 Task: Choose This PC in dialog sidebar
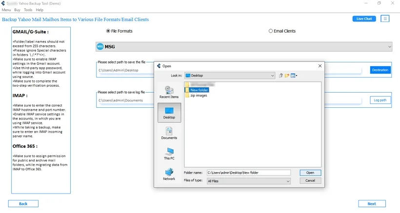[169, 154]
